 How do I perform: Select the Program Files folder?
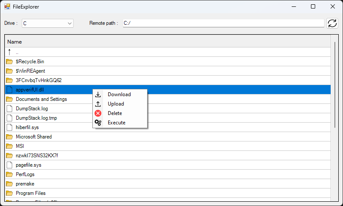pyautogui.click(x=30, y=193)
